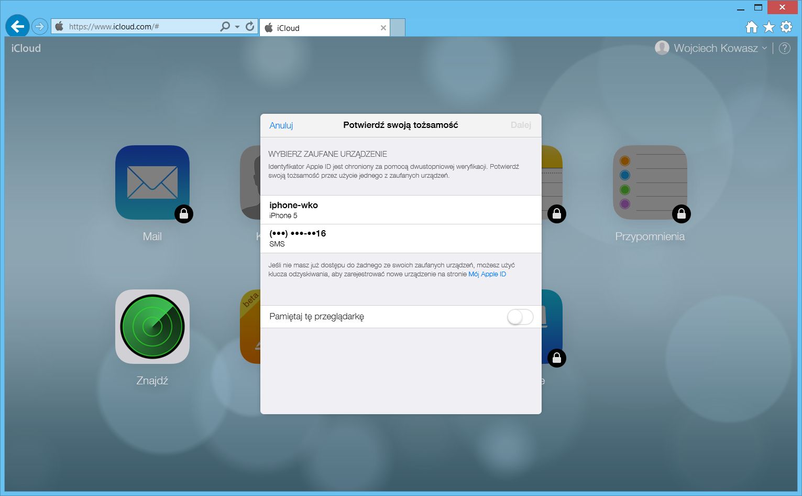The width and height of the screenshot is (802, 496).
Task: Select the SMS number ending in 16
Action: [x=401, y=239]
